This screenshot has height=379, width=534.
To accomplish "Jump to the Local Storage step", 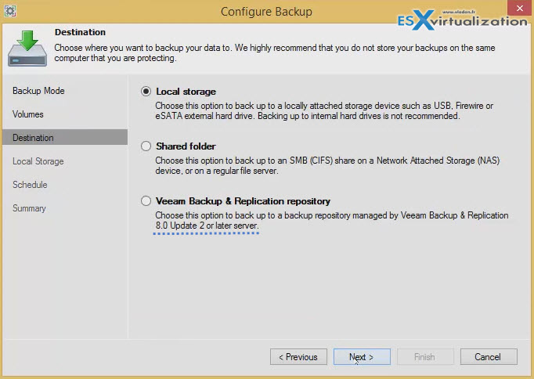I will tap(38, 161).
